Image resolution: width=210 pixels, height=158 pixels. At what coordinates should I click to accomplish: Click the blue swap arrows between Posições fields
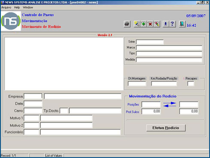[170, 104]
